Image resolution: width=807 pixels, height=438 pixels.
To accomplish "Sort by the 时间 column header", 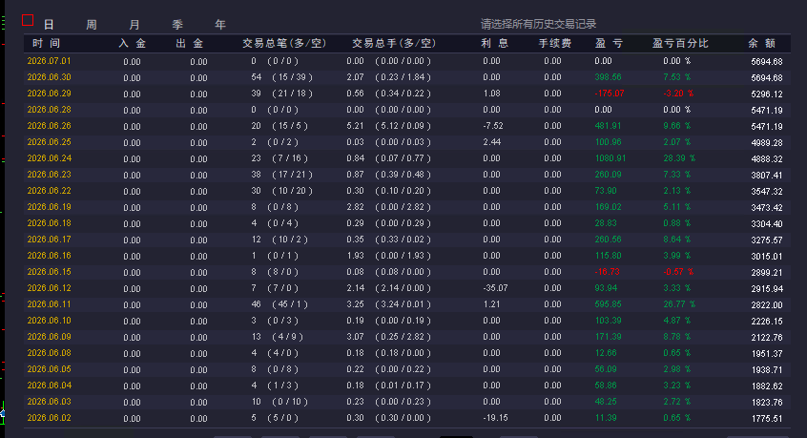I will point(47,43).
